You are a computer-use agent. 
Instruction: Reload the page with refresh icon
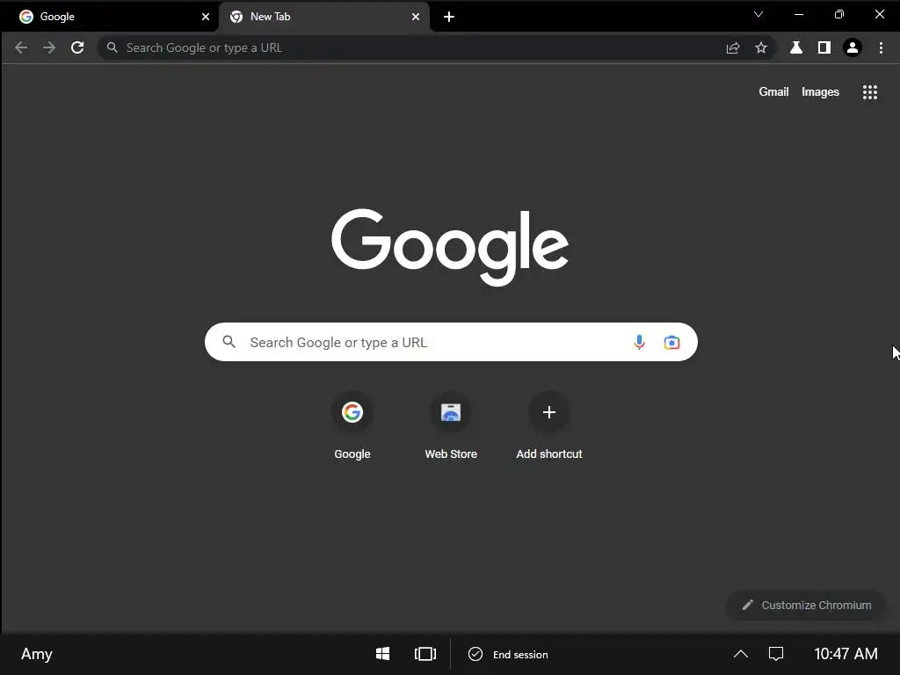click(x=77, y=47)
